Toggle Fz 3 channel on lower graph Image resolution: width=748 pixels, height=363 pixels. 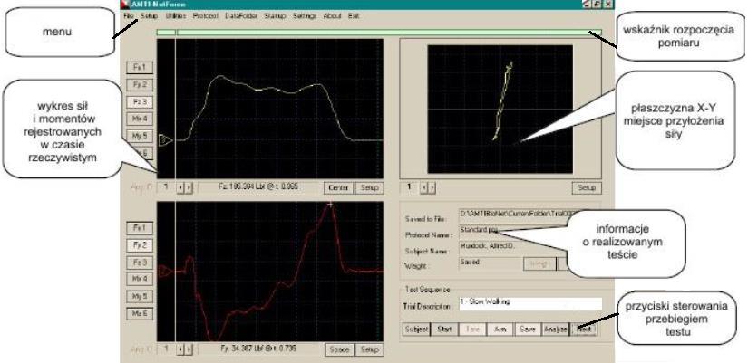[140, 263]
